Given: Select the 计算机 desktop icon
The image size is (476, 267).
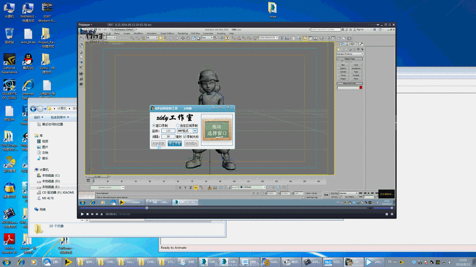Looking at the screenshot, I should click(x=10, y=11).
